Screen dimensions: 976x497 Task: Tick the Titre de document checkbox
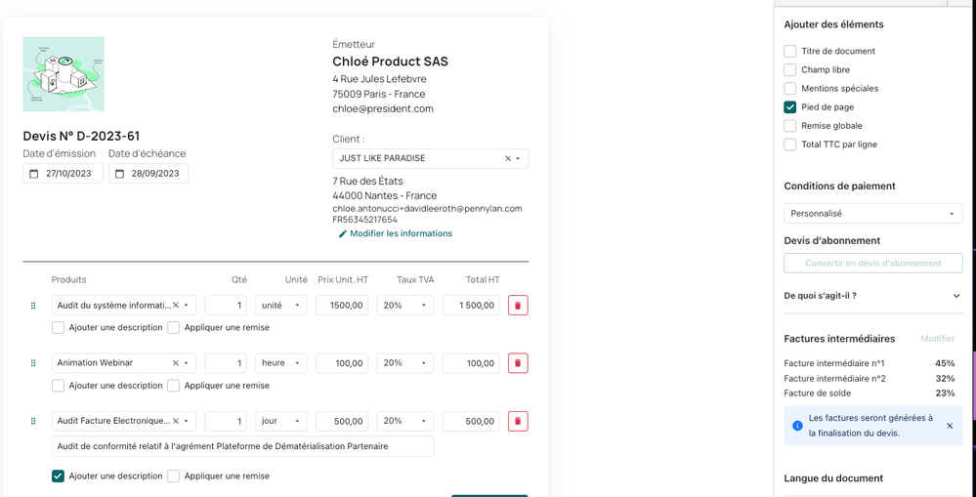coord(789,51)
